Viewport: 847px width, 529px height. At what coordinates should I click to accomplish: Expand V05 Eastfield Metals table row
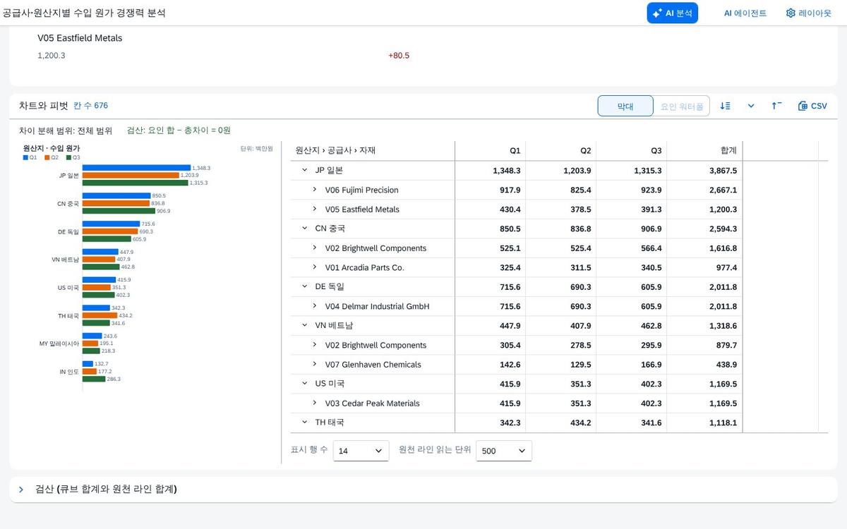(316, 209)
